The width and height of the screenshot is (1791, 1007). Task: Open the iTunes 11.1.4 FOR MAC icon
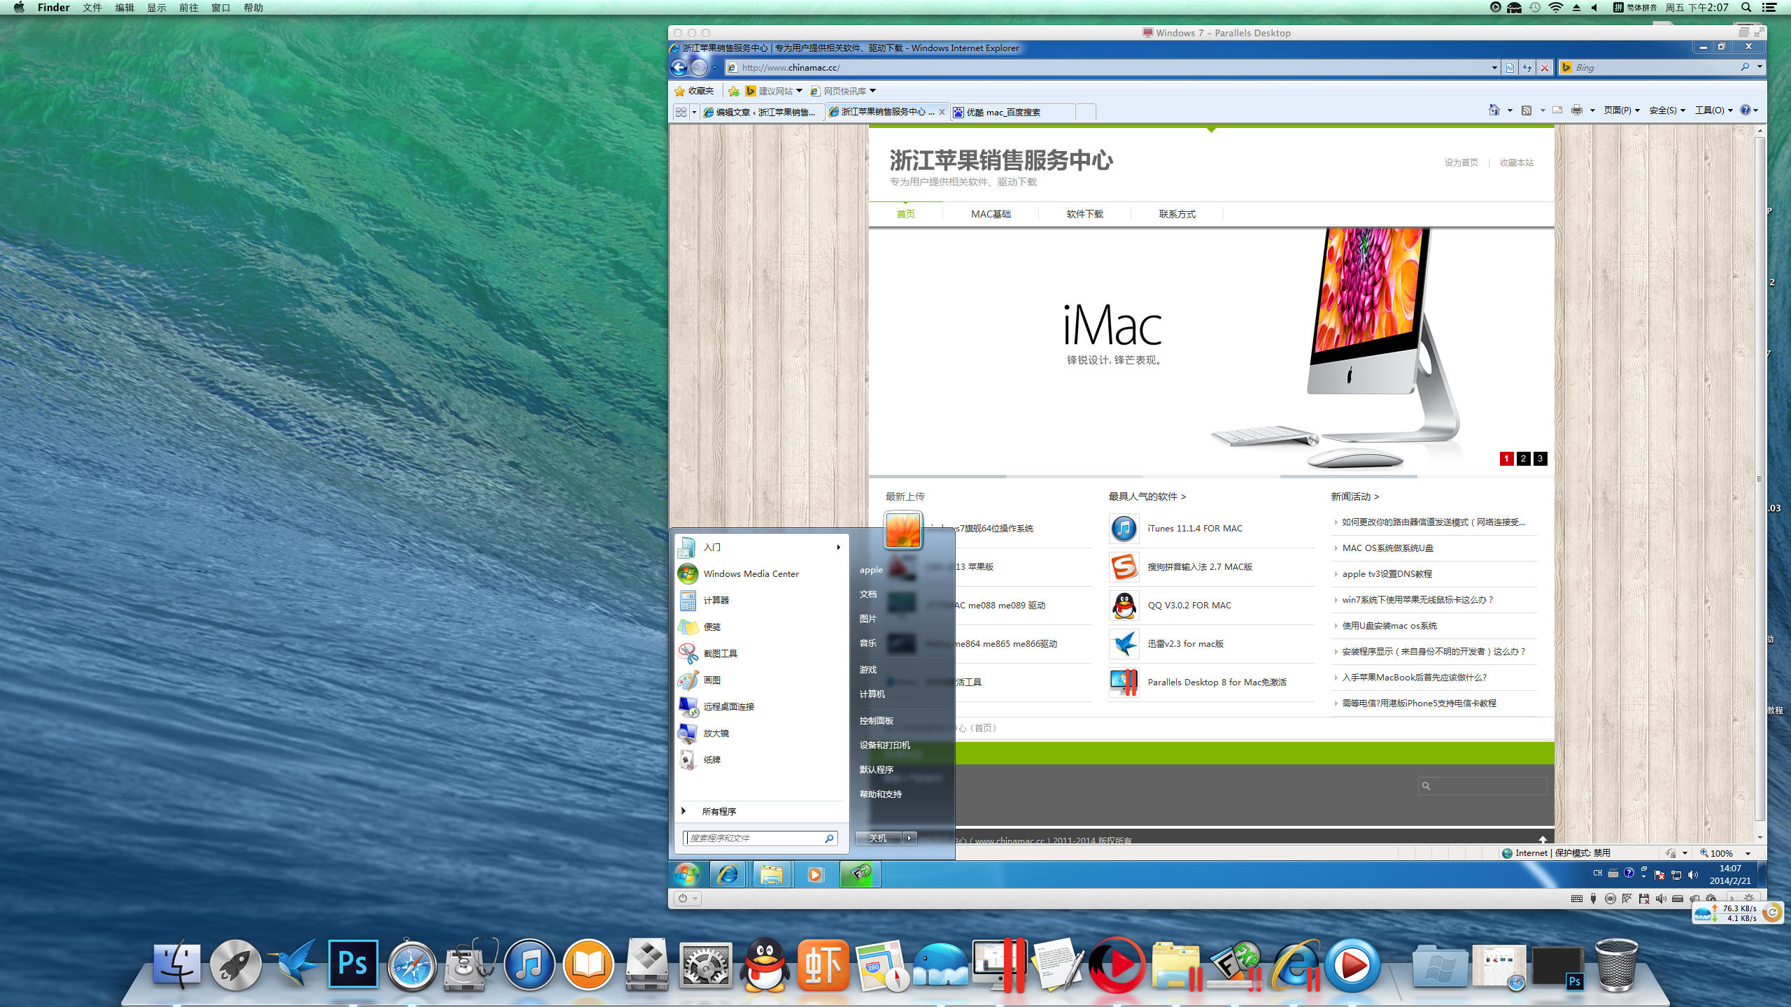point(1124,529)
